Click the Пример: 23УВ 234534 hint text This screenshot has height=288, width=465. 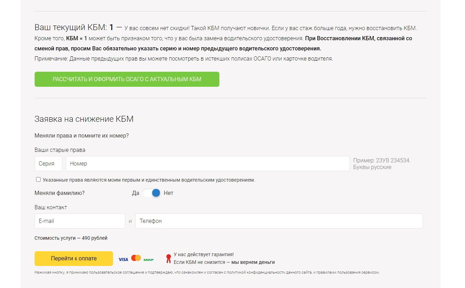pyautogui.click(x=382, y=164)
